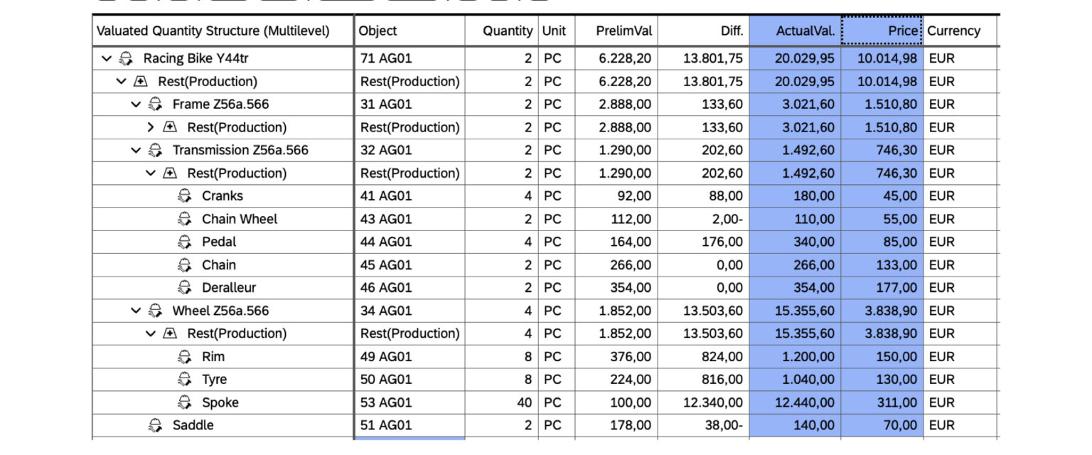Expand the Rest(Production) node under Frame Z56a.566
The height and width of the screenshot is (455, 1092).
150,127
